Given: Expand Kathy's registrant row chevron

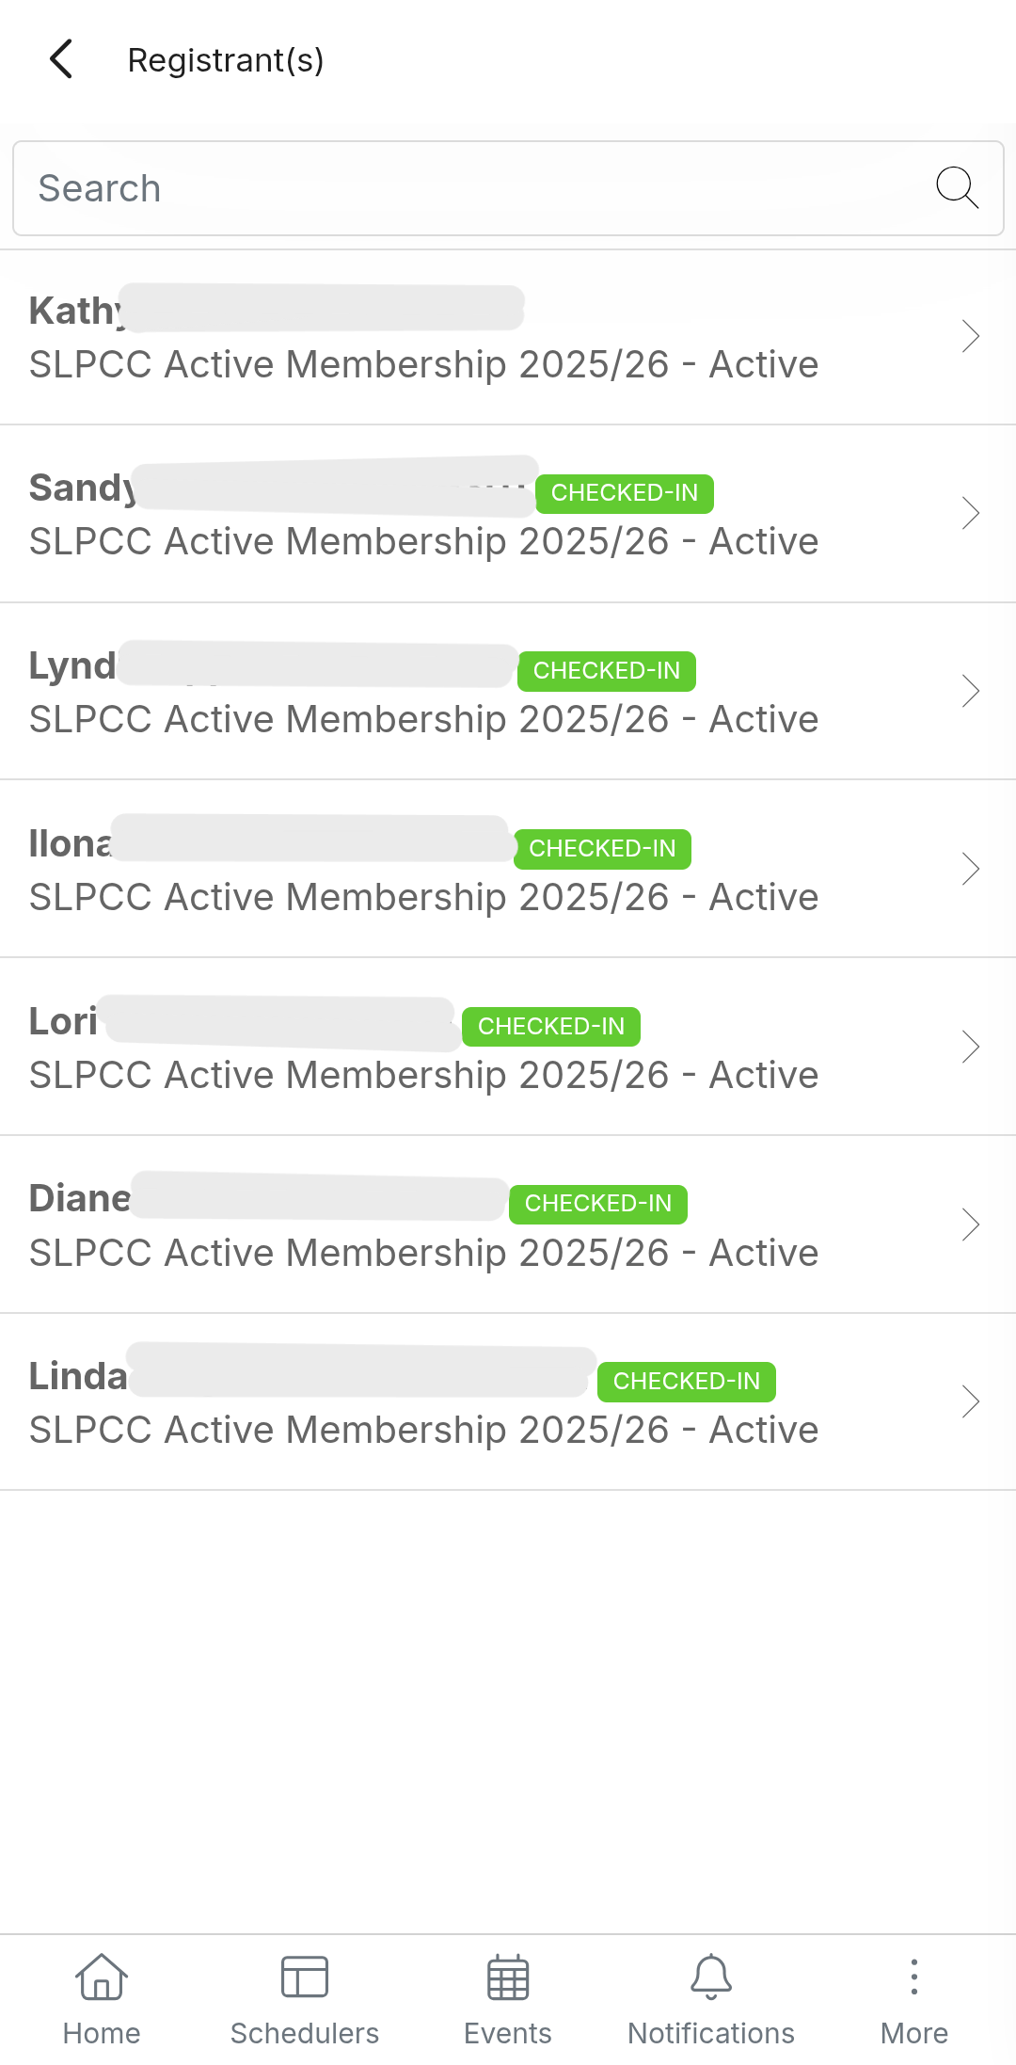Looking at the screenshot, I should (x=971, y=336).
